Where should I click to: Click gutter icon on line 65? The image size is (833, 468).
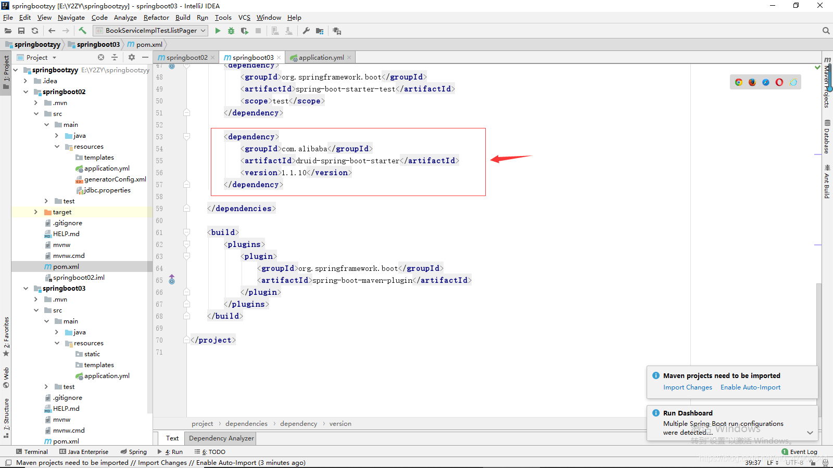click(172, 280)
